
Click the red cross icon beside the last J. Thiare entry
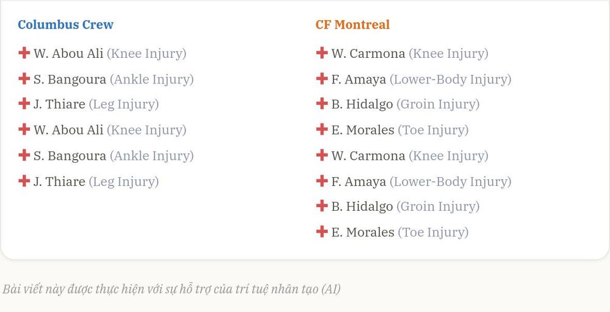[x=24, y=180]
